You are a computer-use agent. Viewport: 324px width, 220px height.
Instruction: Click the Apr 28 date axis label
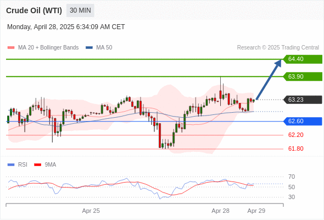[220, 211]
